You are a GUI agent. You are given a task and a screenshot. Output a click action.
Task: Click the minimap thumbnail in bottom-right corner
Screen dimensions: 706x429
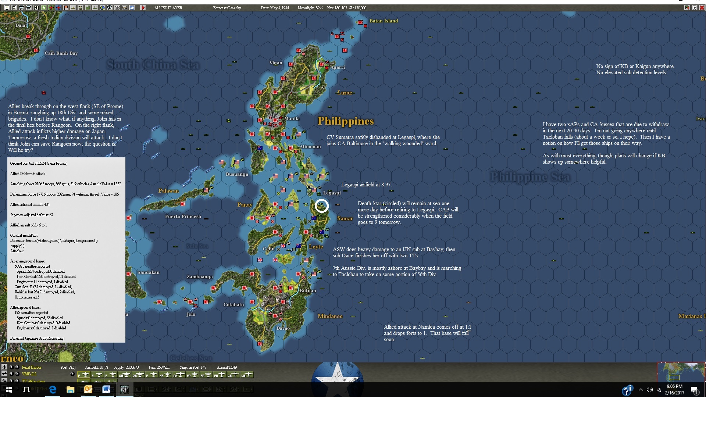click(x=681, y=372)
